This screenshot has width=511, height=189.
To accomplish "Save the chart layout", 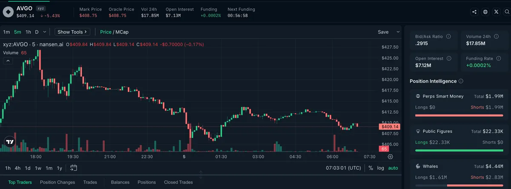I will [x=383, y=32].
